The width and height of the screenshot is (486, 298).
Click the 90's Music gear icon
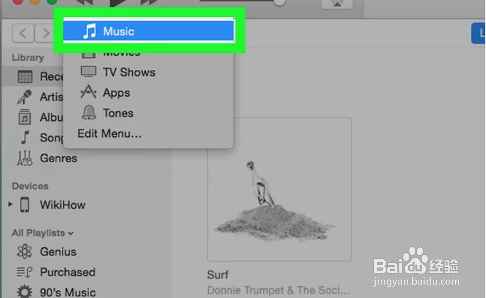pyautogui.click(x=25, y=292)
